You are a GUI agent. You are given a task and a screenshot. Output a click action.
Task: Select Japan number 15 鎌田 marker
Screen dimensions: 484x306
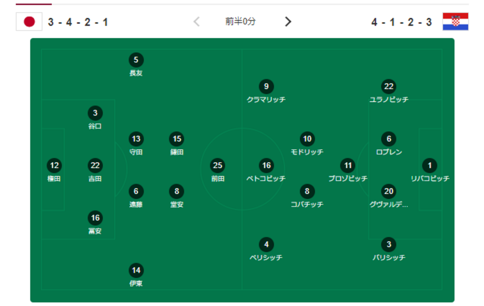(177, 139)
